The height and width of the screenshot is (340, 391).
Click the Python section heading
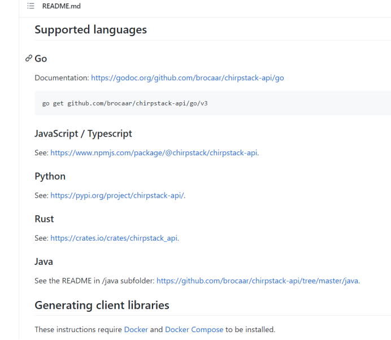pos(50,176)
